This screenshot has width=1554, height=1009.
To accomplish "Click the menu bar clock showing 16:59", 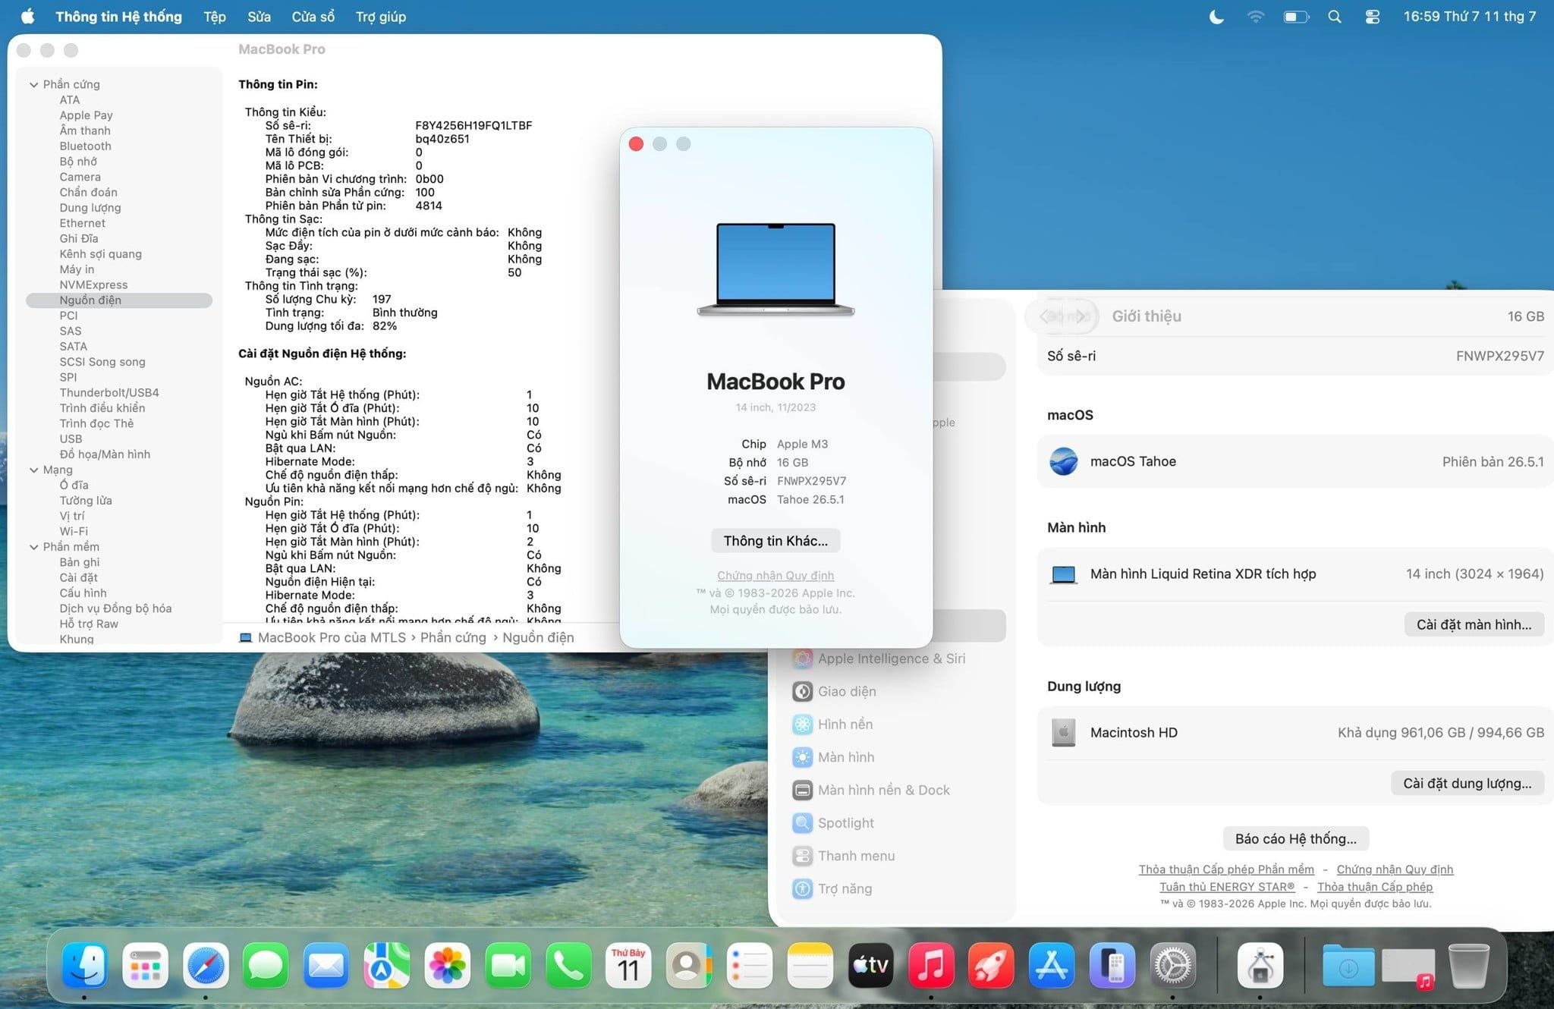I will (1470, 17).
